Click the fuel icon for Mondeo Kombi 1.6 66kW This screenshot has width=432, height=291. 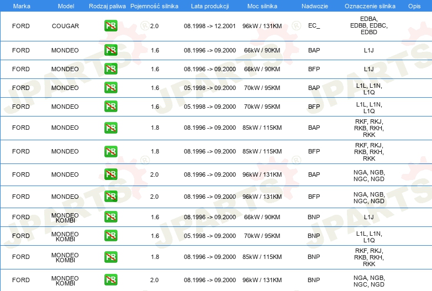coord(110,217)
